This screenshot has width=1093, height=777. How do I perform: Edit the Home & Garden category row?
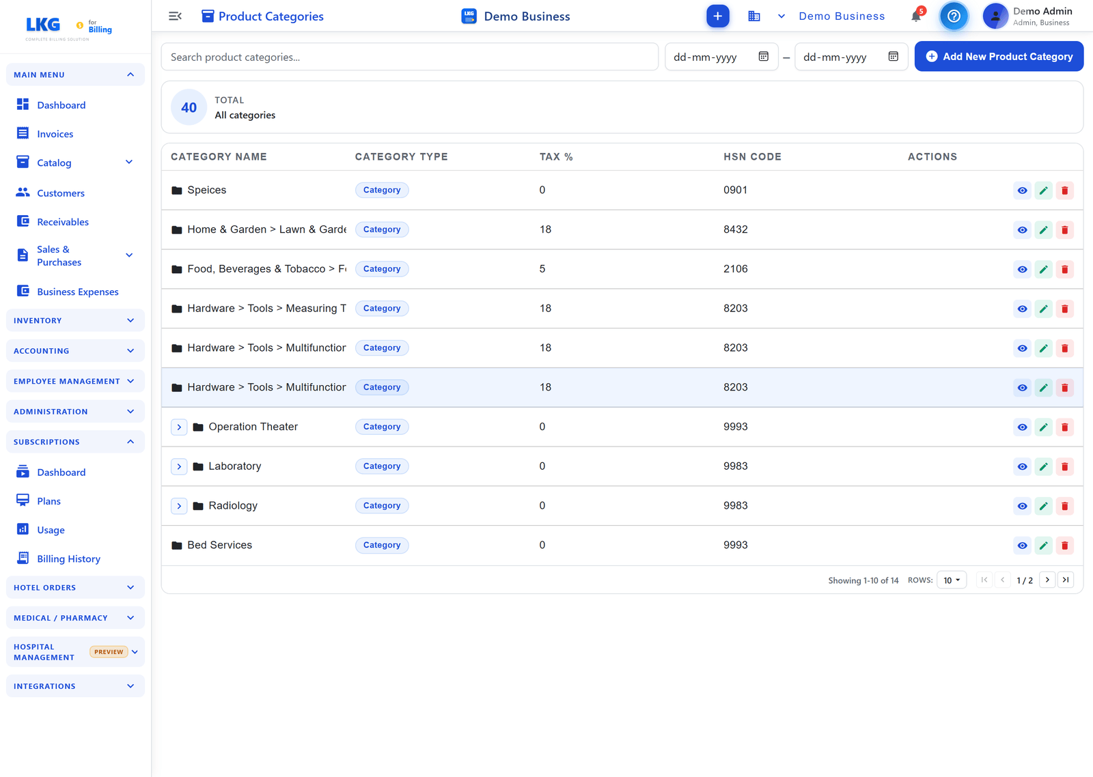1043,230
